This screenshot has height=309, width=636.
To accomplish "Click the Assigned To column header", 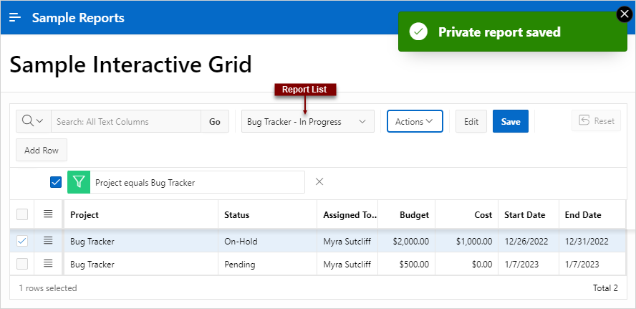I will point(347,215).
